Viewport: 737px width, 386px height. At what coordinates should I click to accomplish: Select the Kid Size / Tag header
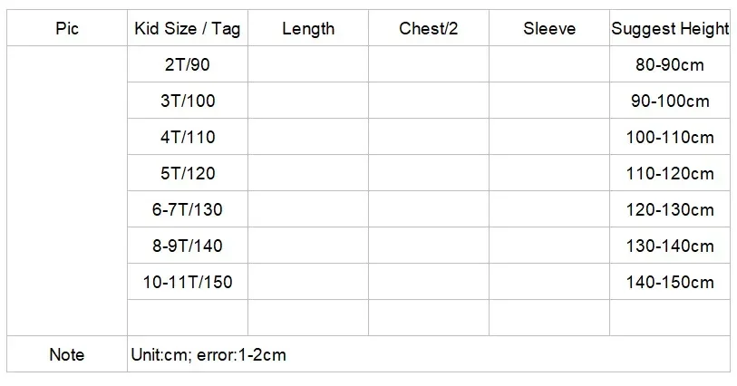(188, 29)
